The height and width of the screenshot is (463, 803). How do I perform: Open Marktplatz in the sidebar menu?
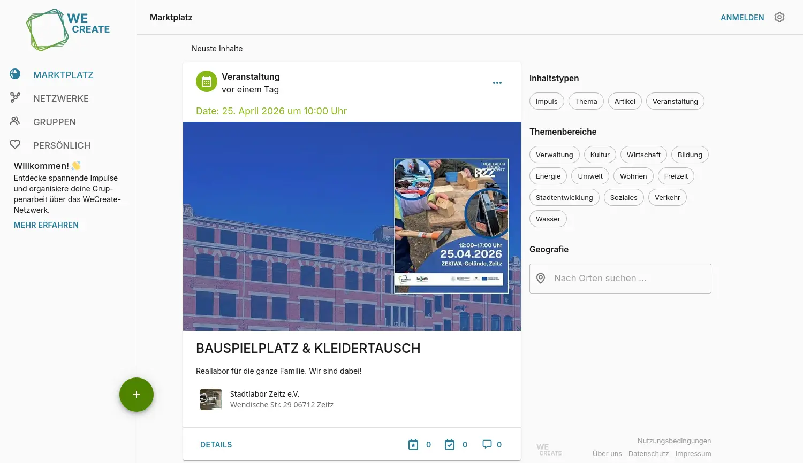tap(63, 75)
